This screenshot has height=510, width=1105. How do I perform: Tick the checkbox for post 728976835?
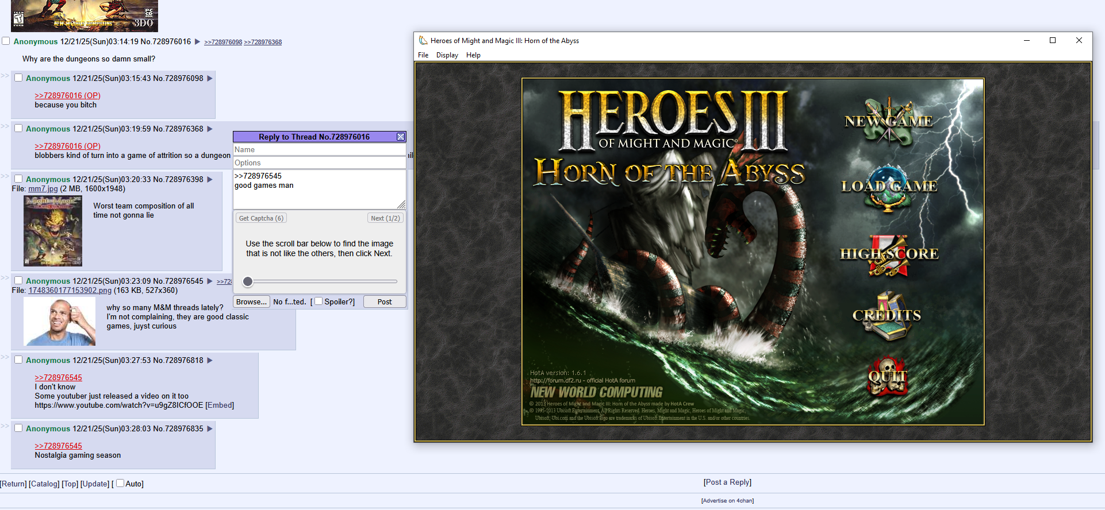pos(18,428)
